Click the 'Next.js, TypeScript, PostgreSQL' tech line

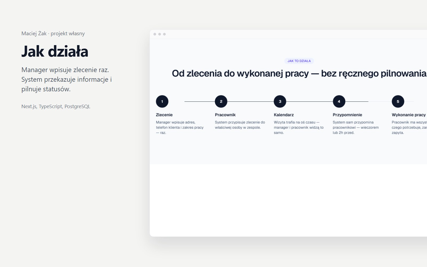tap(56, 106)
